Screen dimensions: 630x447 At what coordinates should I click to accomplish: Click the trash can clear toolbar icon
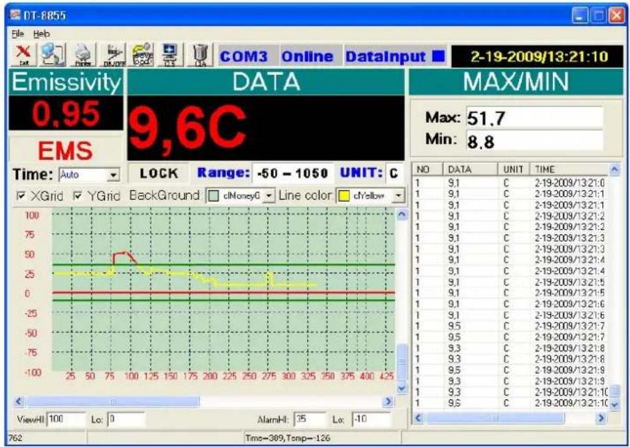pos(200,54)
